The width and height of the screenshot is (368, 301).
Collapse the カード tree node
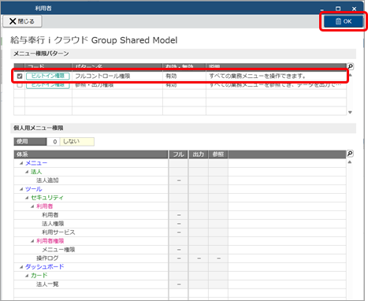(x=27, y=276)
